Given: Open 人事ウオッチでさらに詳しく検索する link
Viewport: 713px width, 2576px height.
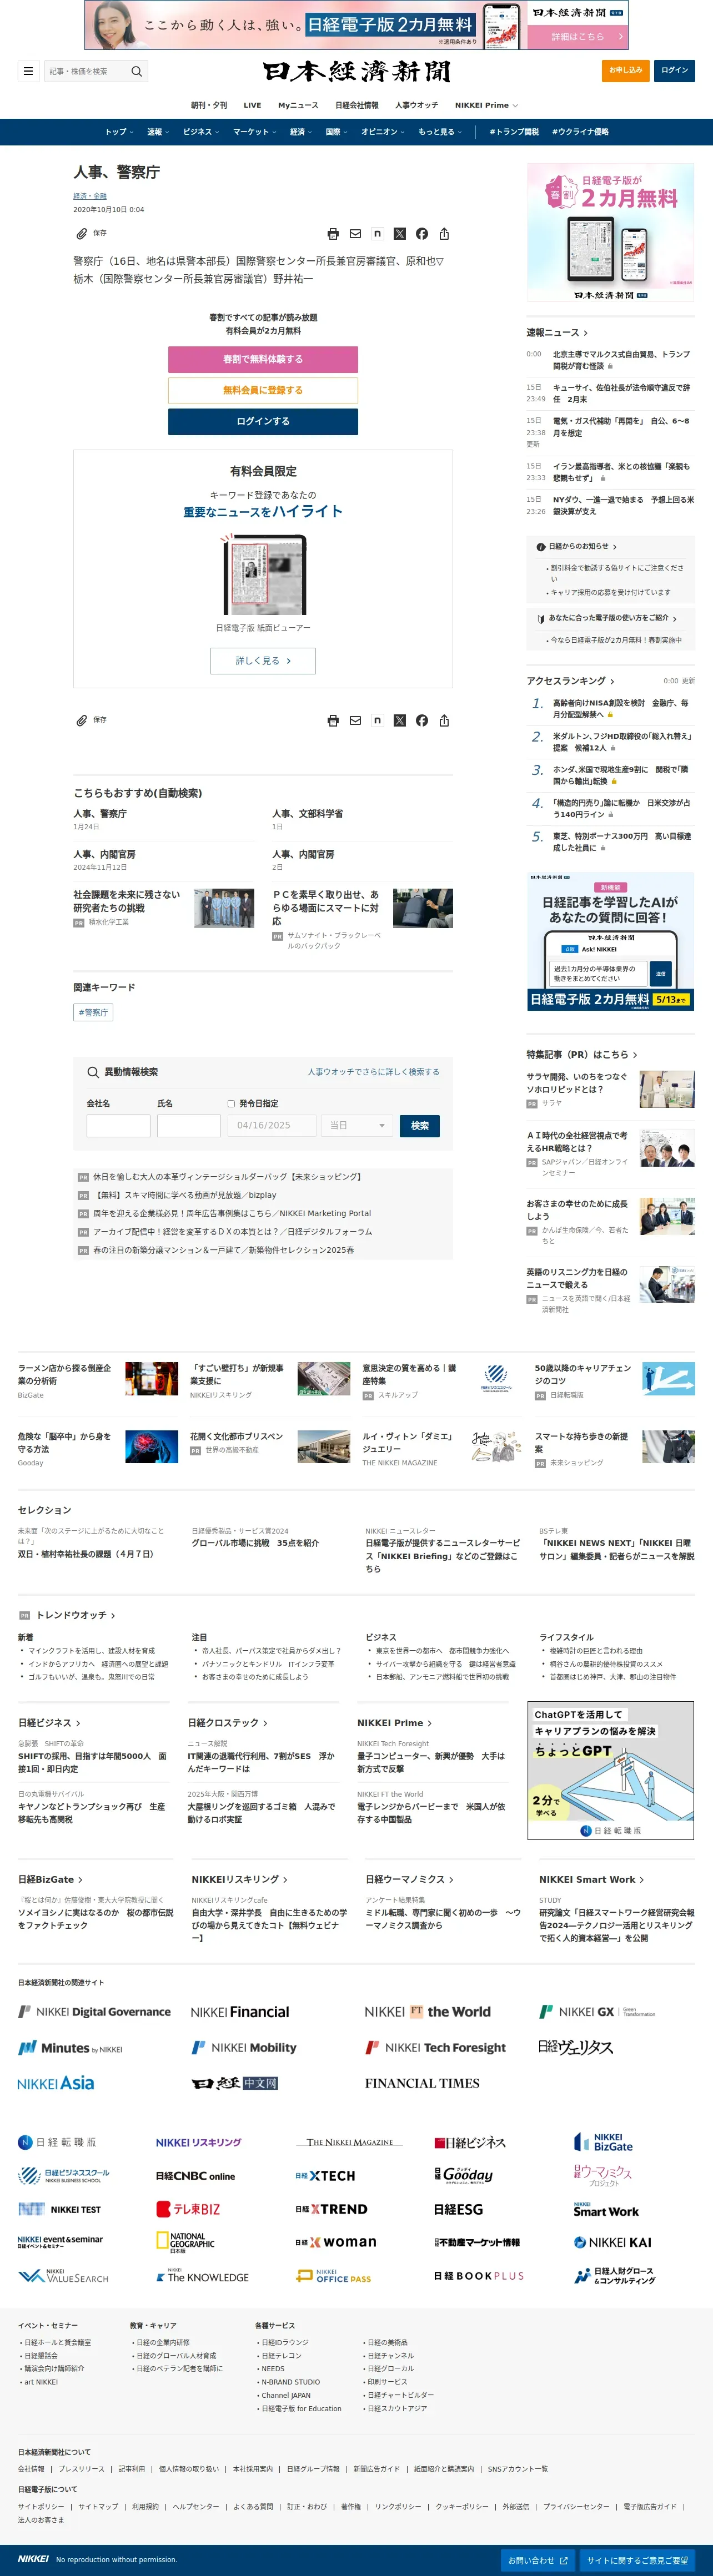Looking at the screenshot, I should (373, 1072).
